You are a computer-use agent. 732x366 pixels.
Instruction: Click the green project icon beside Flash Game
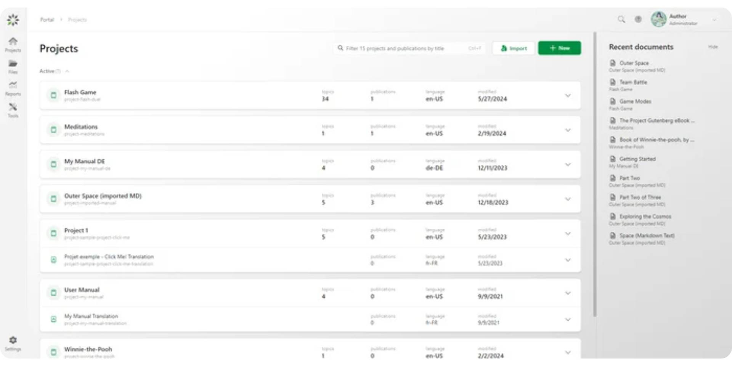[x=53, y=95]
